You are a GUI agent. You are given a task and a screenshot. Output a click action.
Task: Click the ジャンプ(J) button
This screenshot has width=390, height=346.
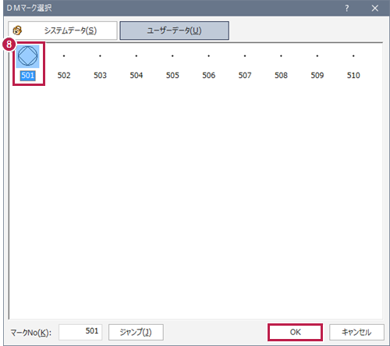pos(136,332)
